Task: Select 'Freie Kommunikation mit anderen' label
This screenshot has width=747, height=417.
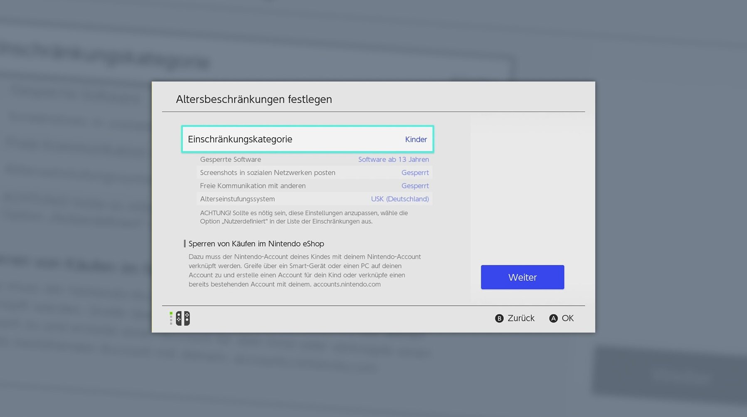Action: [x=252, y=186]
